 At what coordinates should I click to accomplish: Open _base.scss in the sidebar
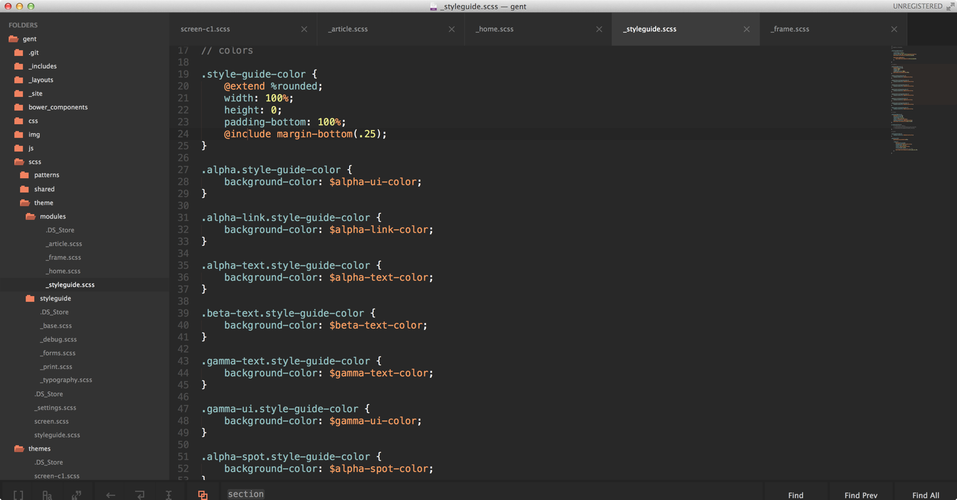[56, 326]
